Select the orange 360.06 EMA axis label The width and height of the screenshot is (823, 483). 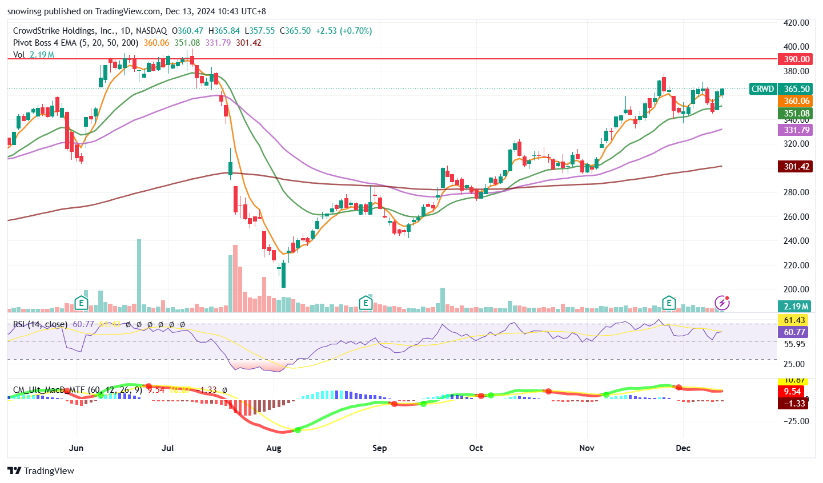tap(796, 101)
